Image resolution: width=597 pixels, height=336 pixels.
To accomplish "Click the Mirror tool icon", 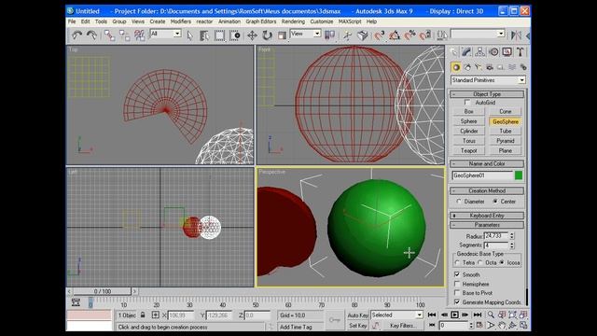I will pos(516,35).
